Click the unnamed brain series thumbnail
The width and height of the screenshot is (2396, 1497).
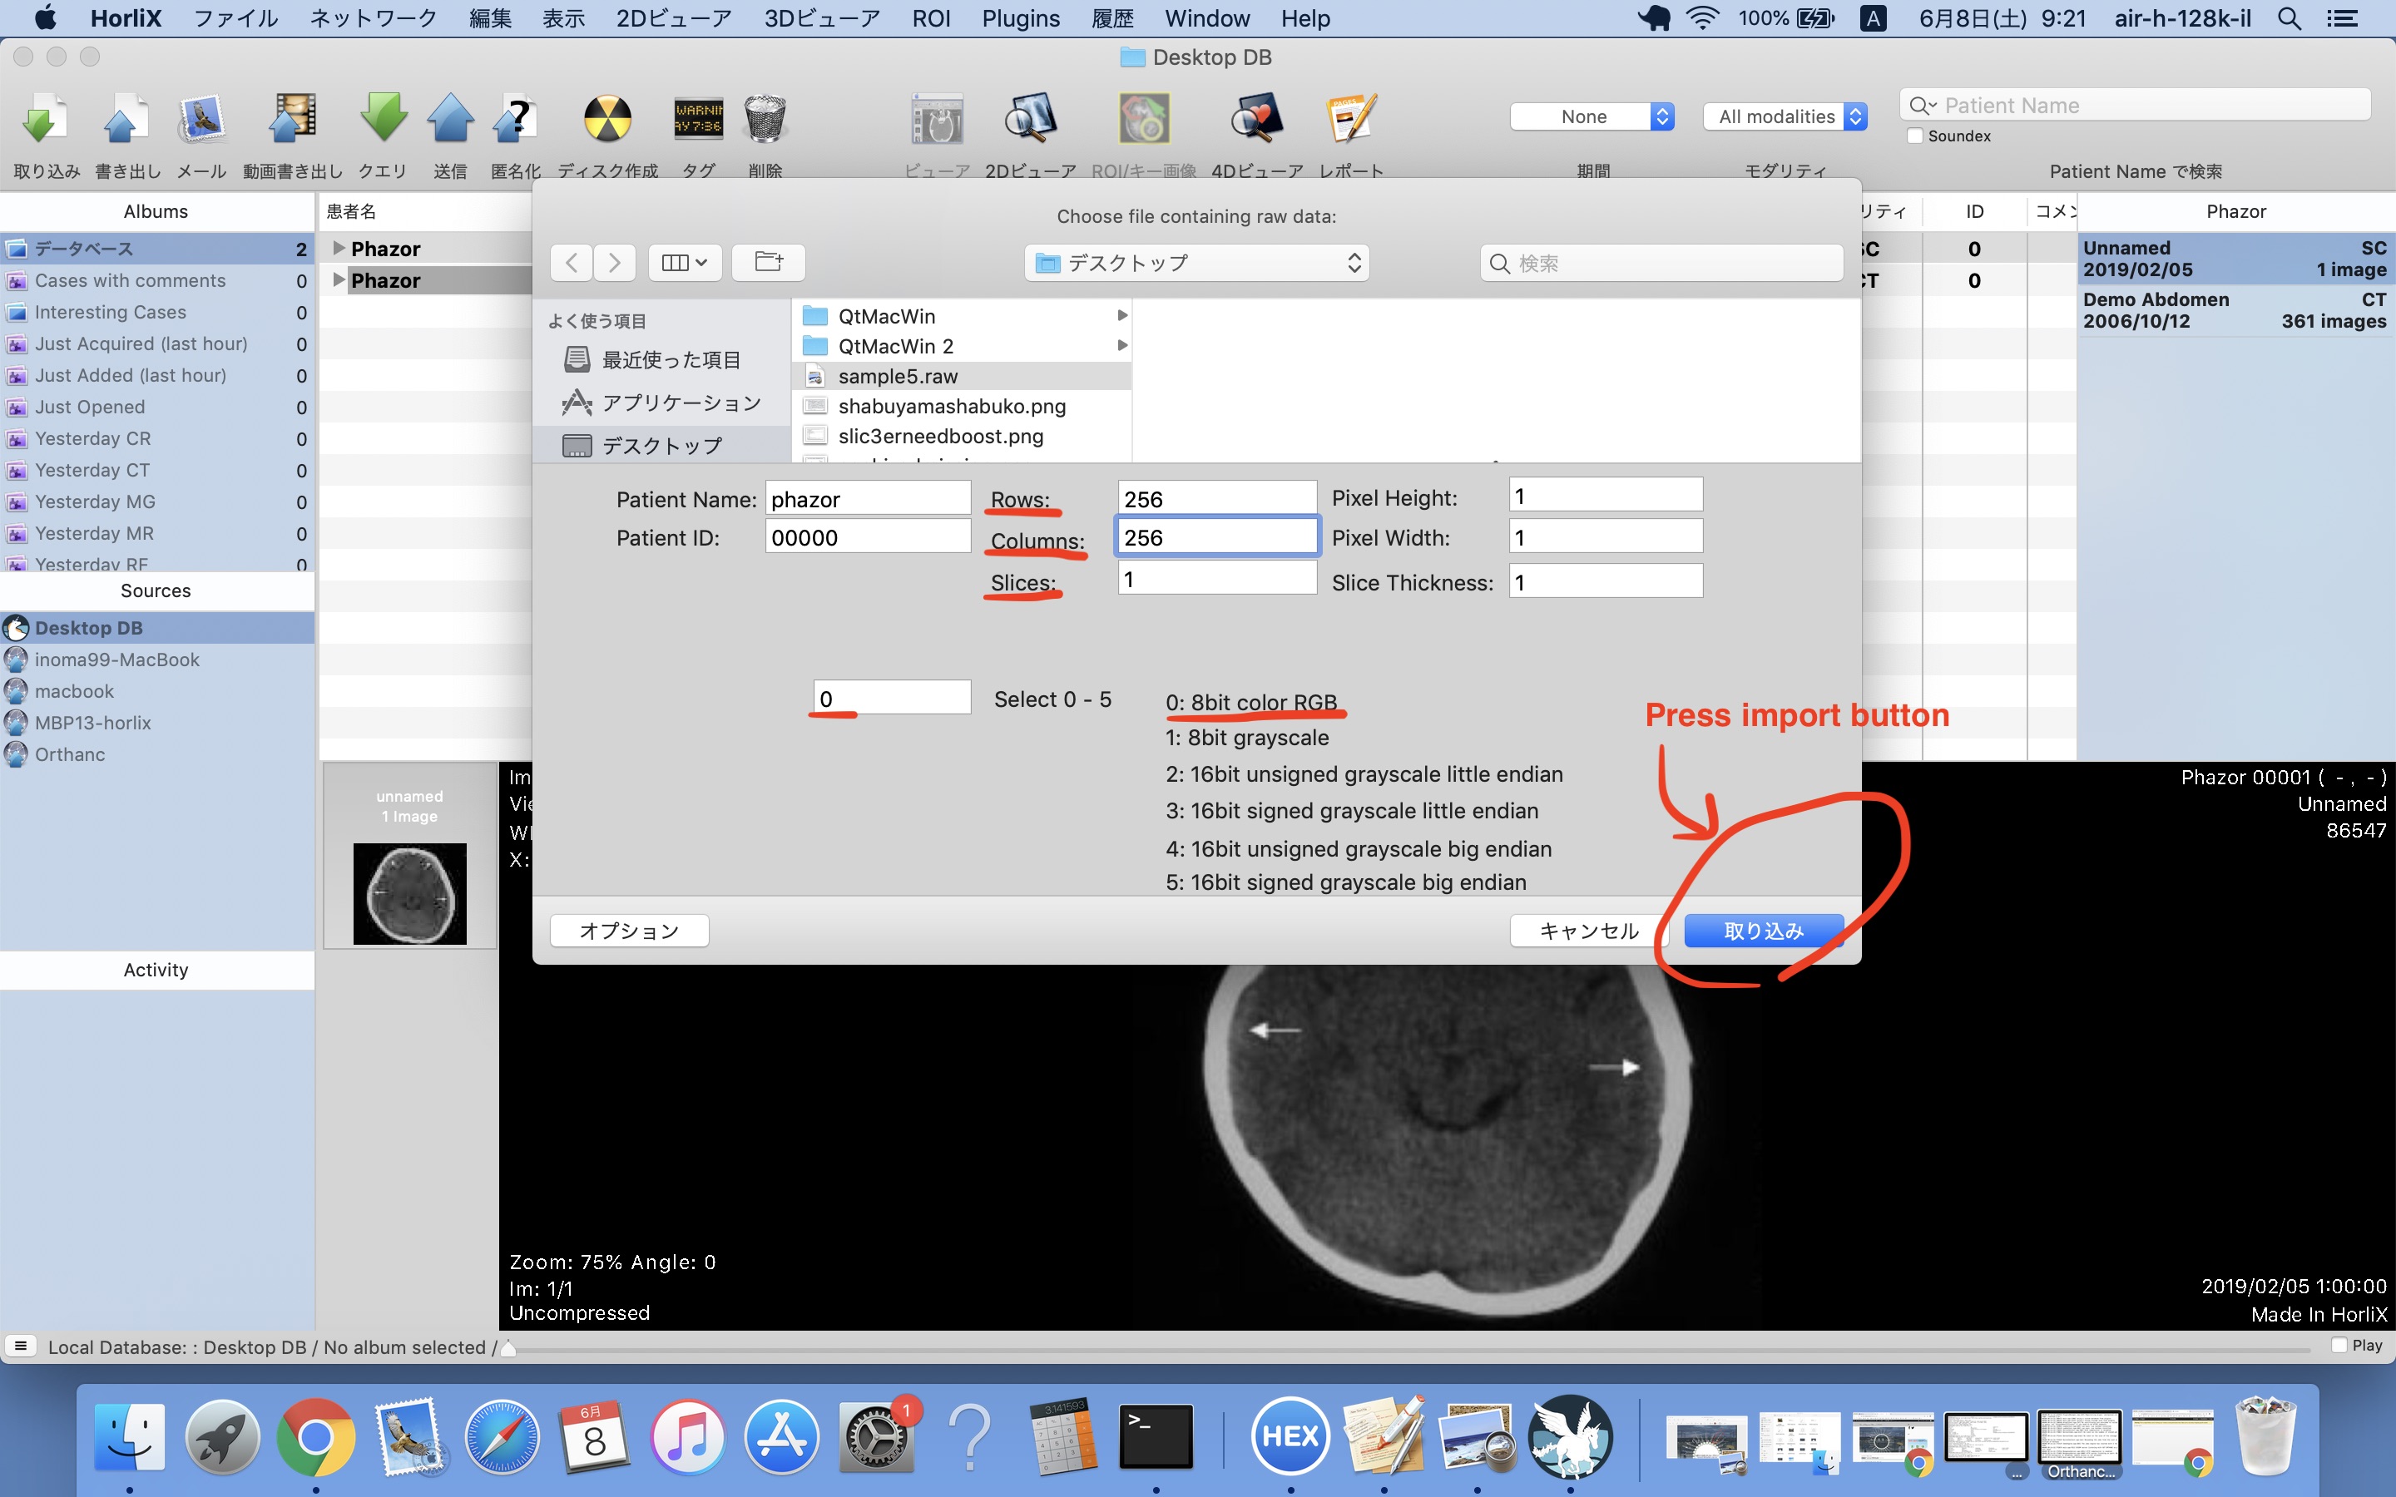[x=410, y=892]
